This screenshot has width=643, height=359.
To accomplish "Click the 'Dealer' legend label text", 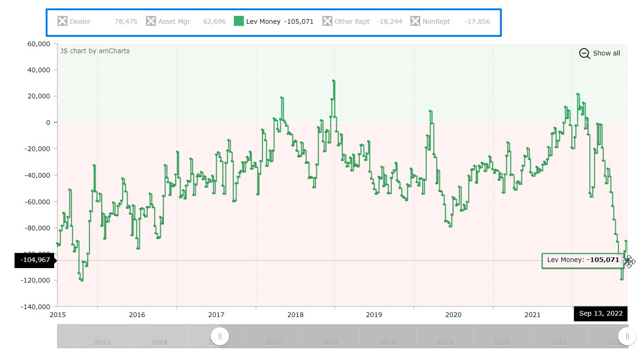I will click(80, 21).
